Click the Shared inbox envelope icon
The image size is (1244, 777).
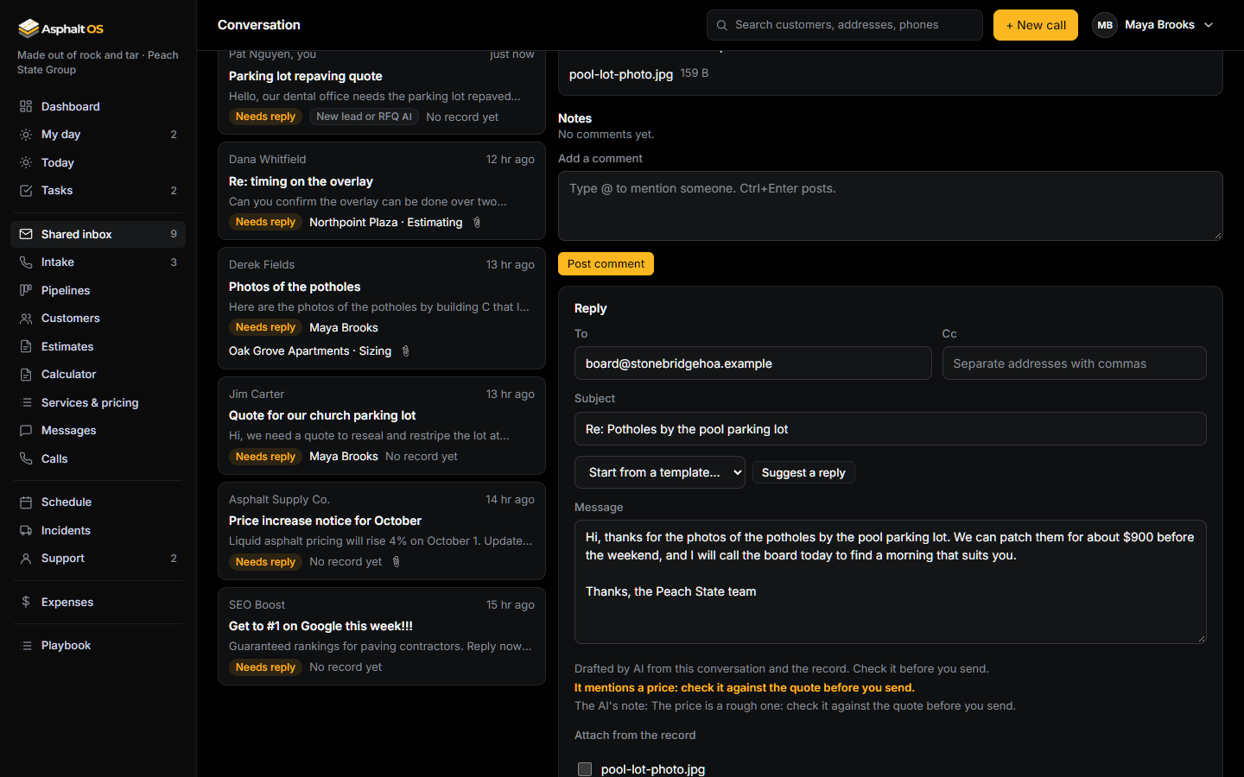[26, 234]
